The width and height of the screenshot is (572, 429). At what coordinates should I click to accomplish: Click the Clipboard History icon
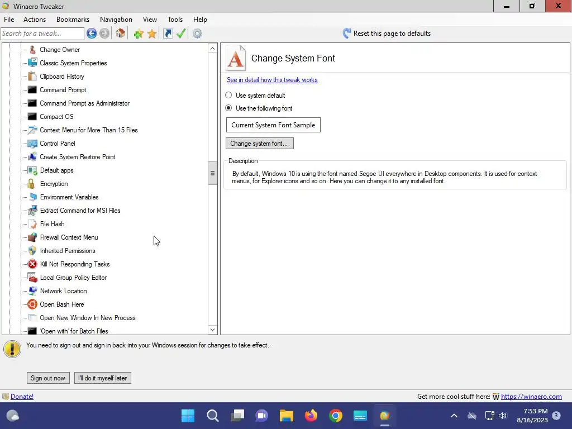point(32,76)
